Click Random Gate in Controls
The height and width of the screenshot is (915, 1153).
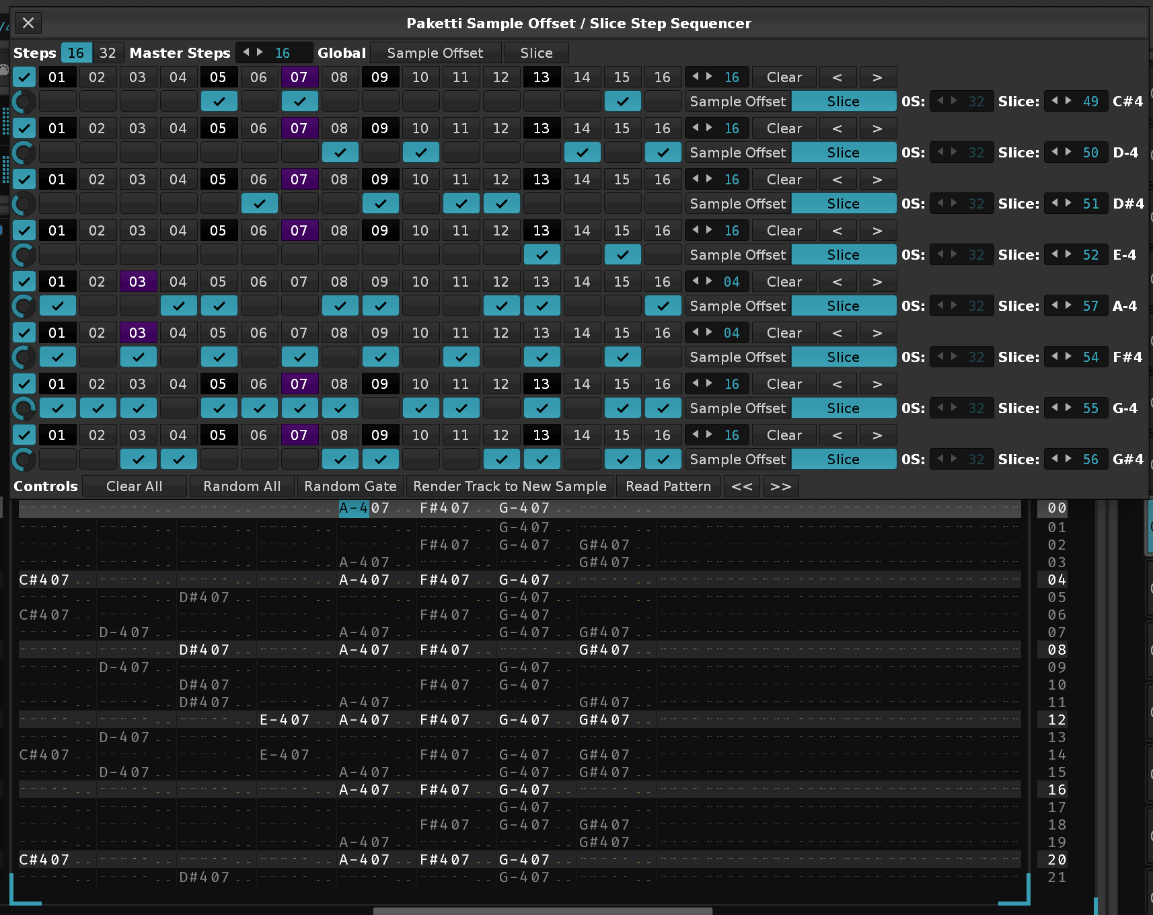[x=350, y=486]
